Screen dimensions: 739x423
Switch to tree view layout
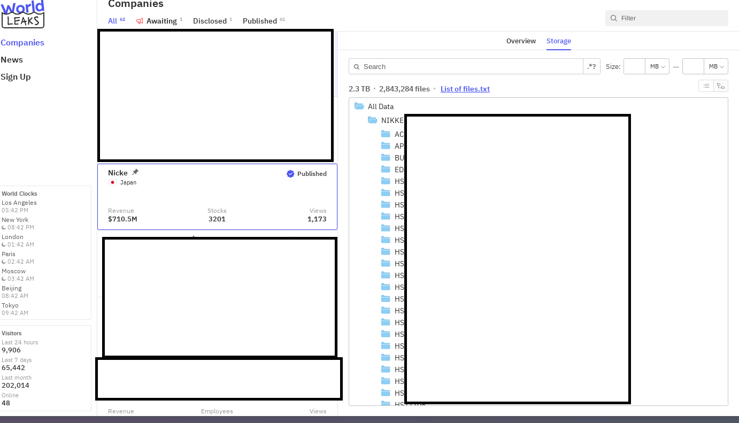(x=721, y=86)
